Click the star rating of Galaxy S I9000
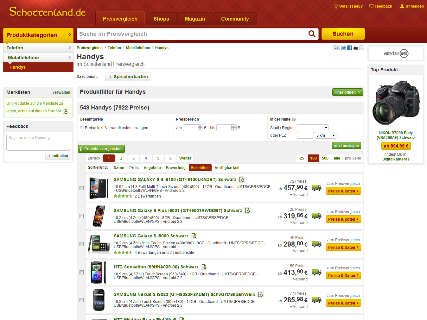 (123, 253)
